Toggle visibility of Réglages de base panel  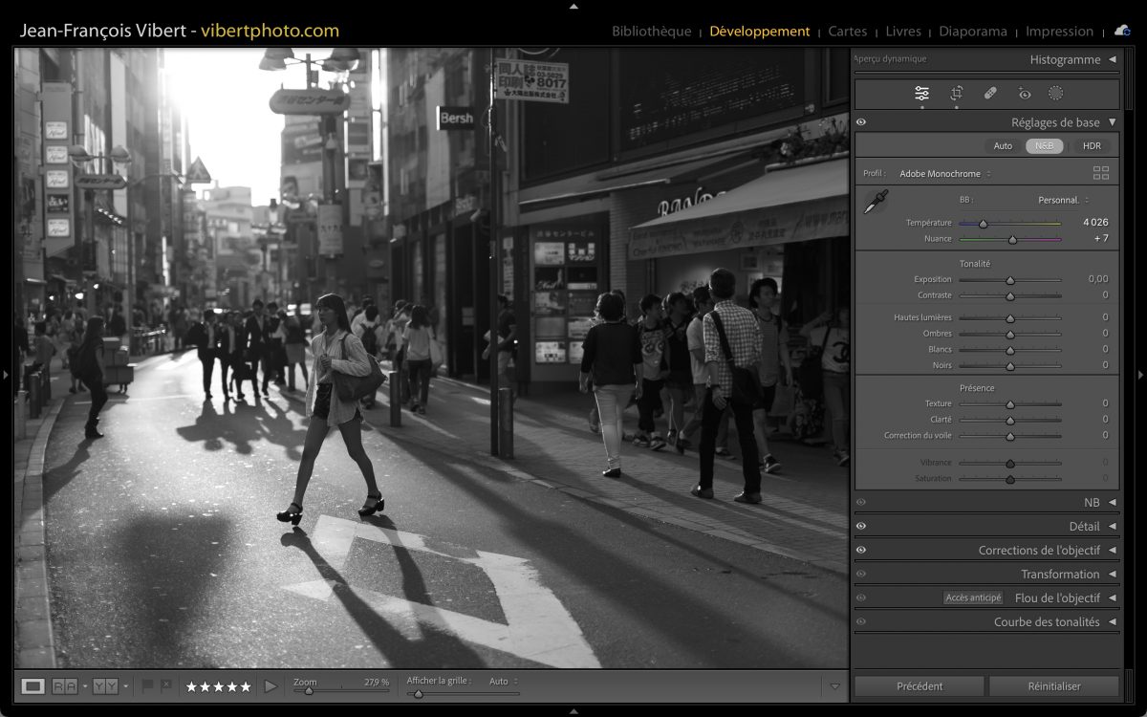[861, 122]
